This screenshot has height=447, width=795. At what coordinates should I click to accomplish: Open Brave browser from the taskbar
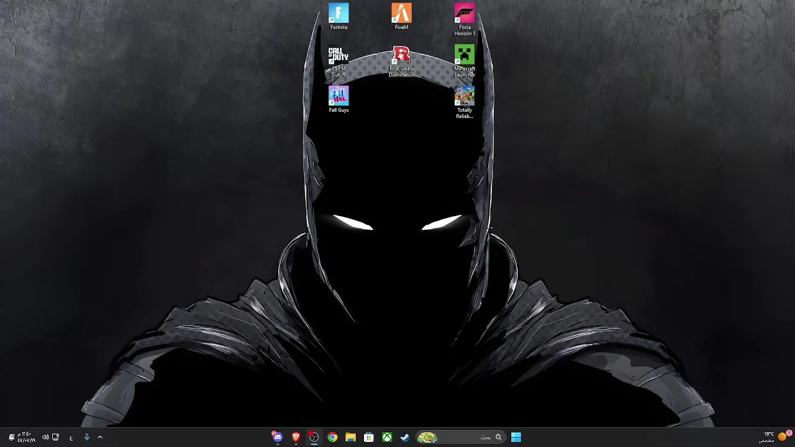296,437
